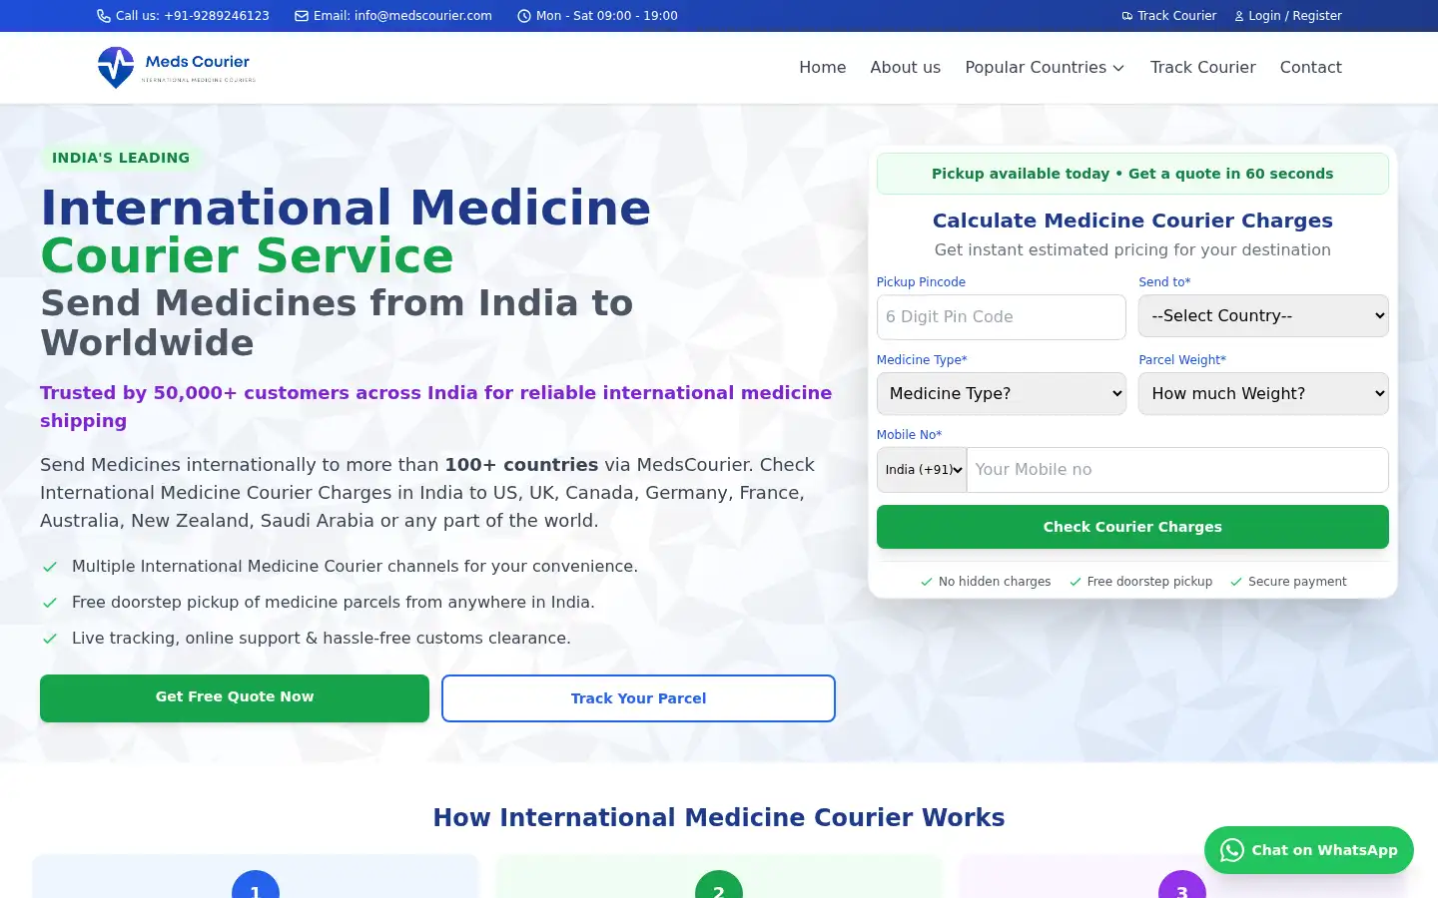Click the Meds Courier logo

coord(177,67)
